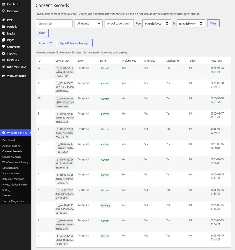
Task: Focus the Consent ID search field
Action: click(54, 24)
